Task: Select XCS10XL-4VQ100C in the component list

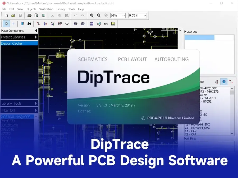Action: point(17,117)
